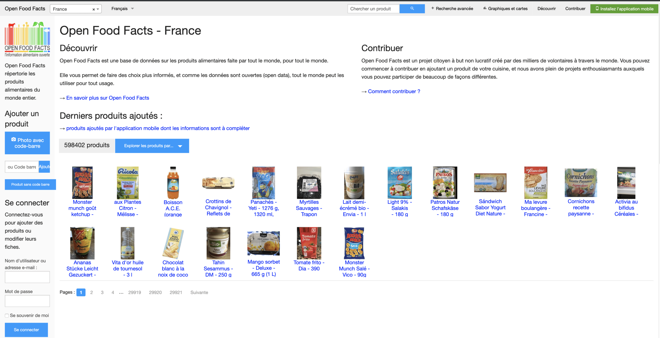This screenshot has width=660, height=338.
Task: Open Graphiques et cartes
Action: (x=505, y=8)
